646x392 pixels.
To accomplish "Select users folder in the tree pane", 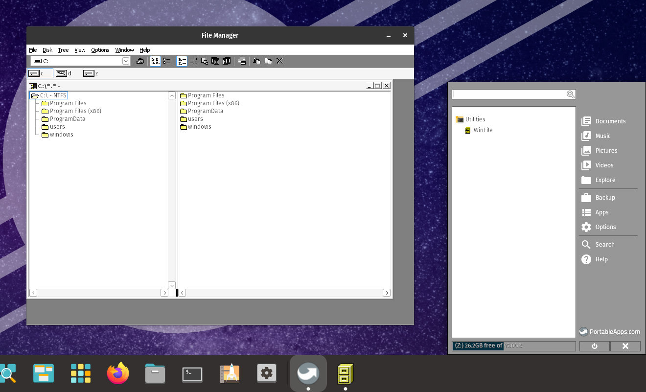I will pos(53,127).
